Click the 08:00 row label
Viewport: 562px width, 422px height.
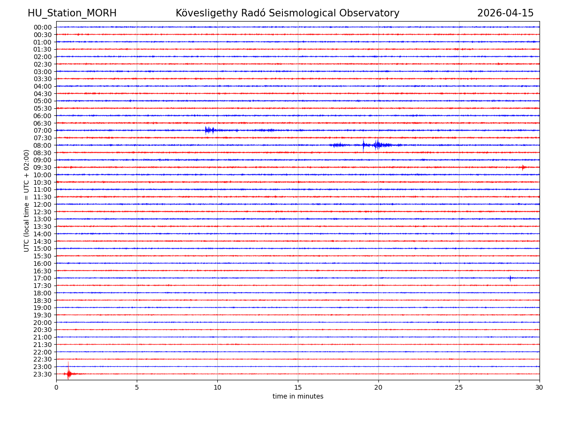(x=42, y=145)
